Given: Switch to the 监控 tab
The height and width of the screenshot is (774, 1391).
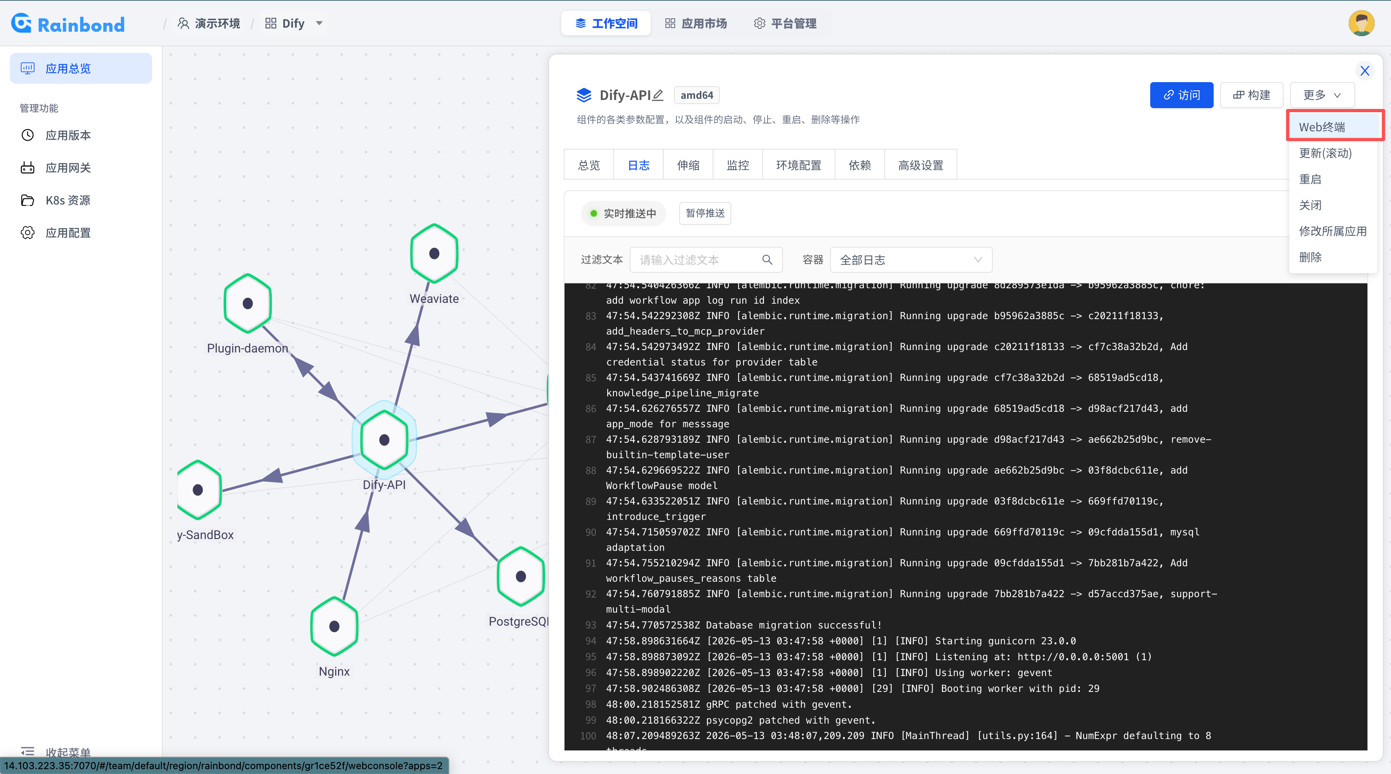Looking at the screenshot, I should coord(738,165).
